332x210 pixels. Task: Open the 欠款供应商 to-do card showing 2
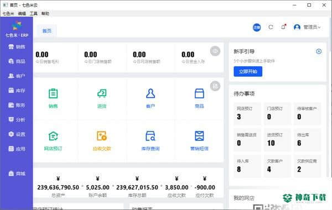tap(308, 166)
